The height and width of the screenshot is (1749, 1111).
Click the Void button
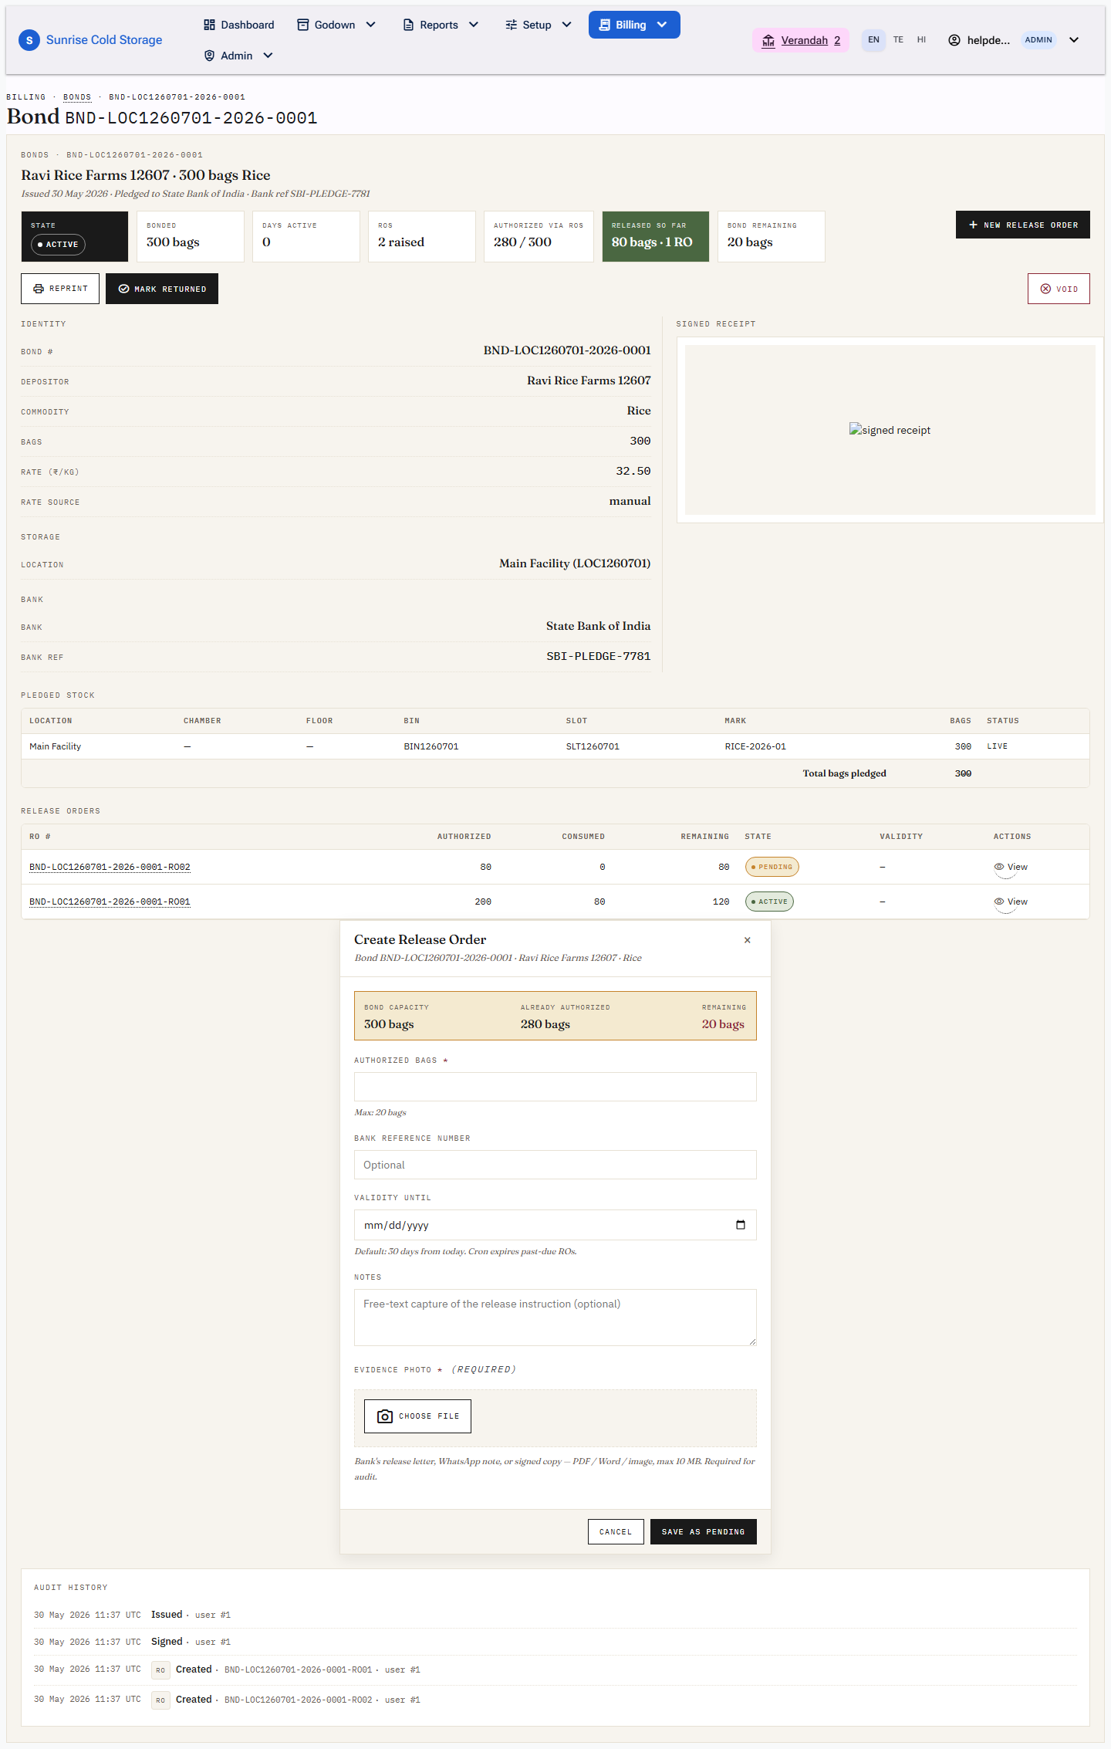[1059, 289]
